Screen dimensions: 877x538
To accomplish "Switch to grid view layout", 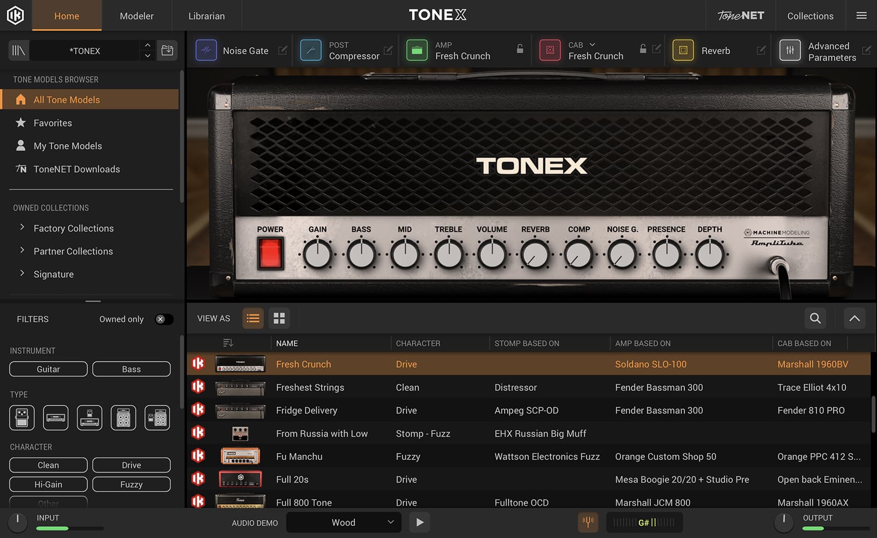I will [279, 318].
